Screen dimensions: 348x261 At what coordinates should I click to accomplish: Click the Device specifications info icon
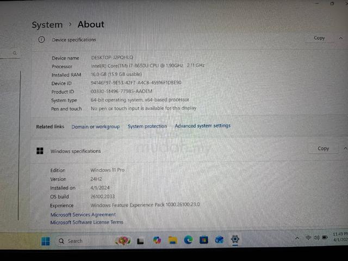[x=41, y=40]
